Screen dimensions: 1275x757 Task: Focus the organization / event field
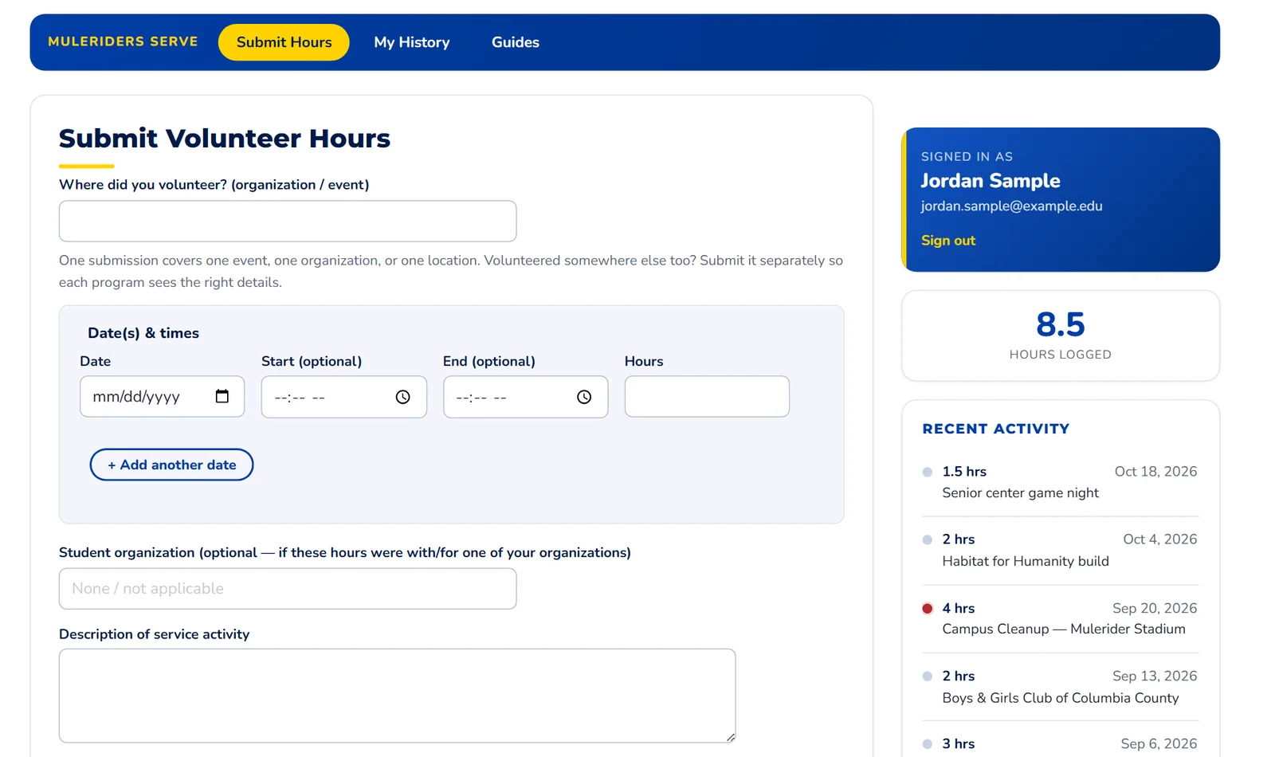pyautogui.click(x=288, y=221)
